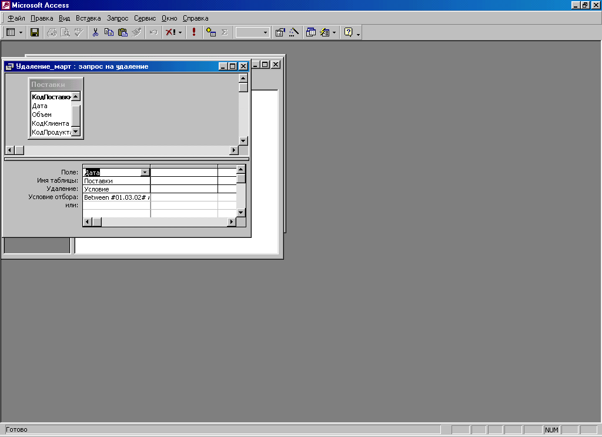602x437 pixels.
Task: Open the Правка menu
Action: click(42, 18)
